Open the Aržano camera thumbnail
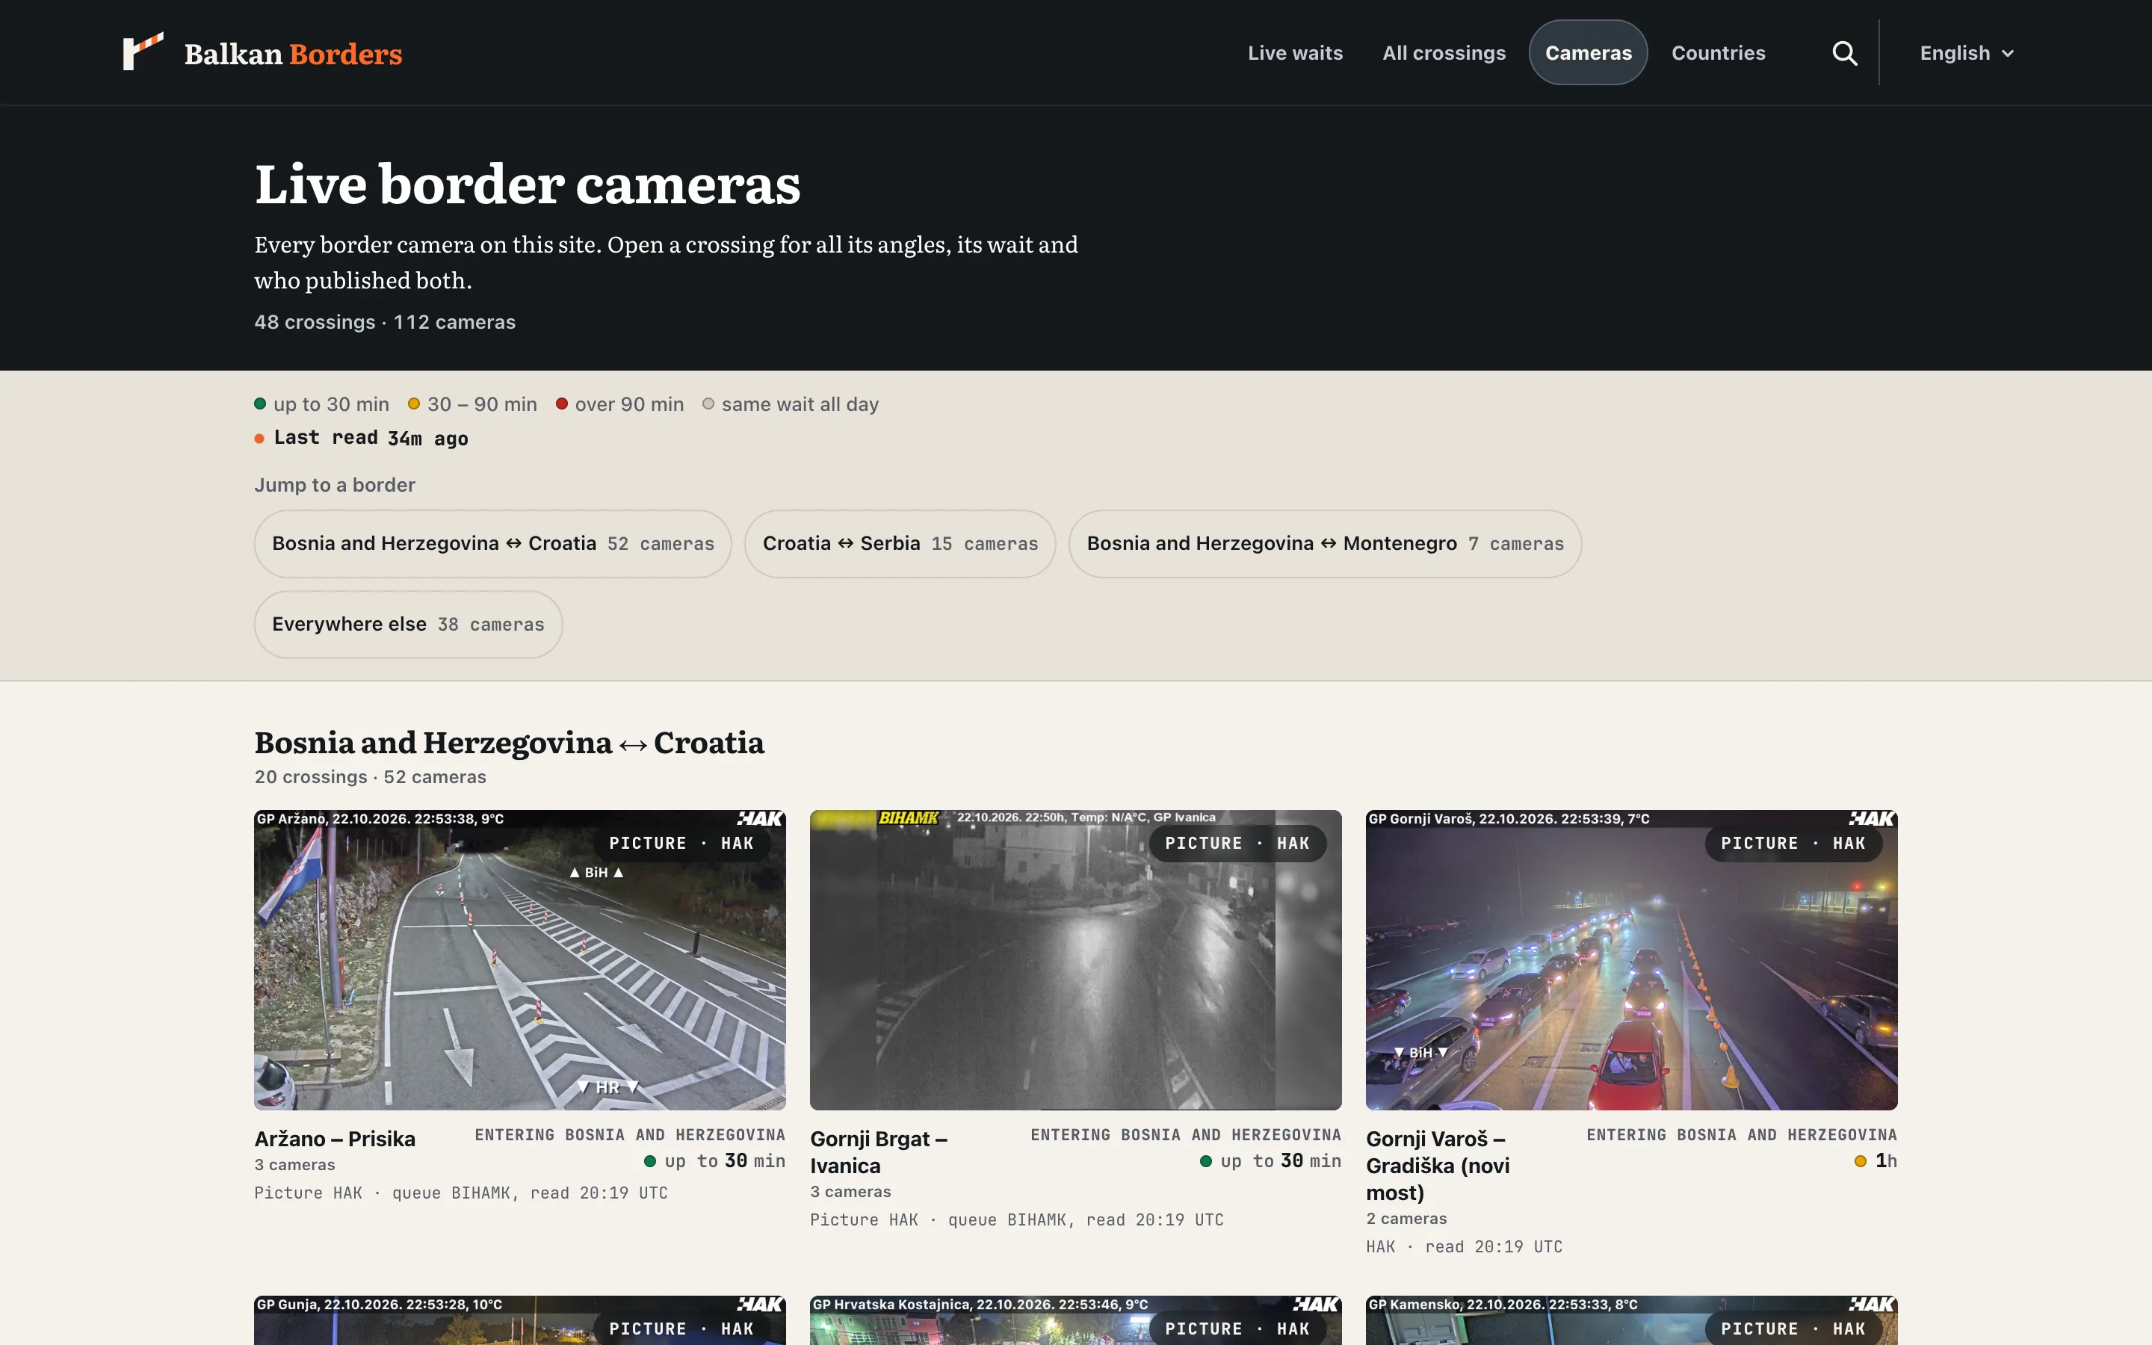 pyautogui.click(x=519, y=960)
